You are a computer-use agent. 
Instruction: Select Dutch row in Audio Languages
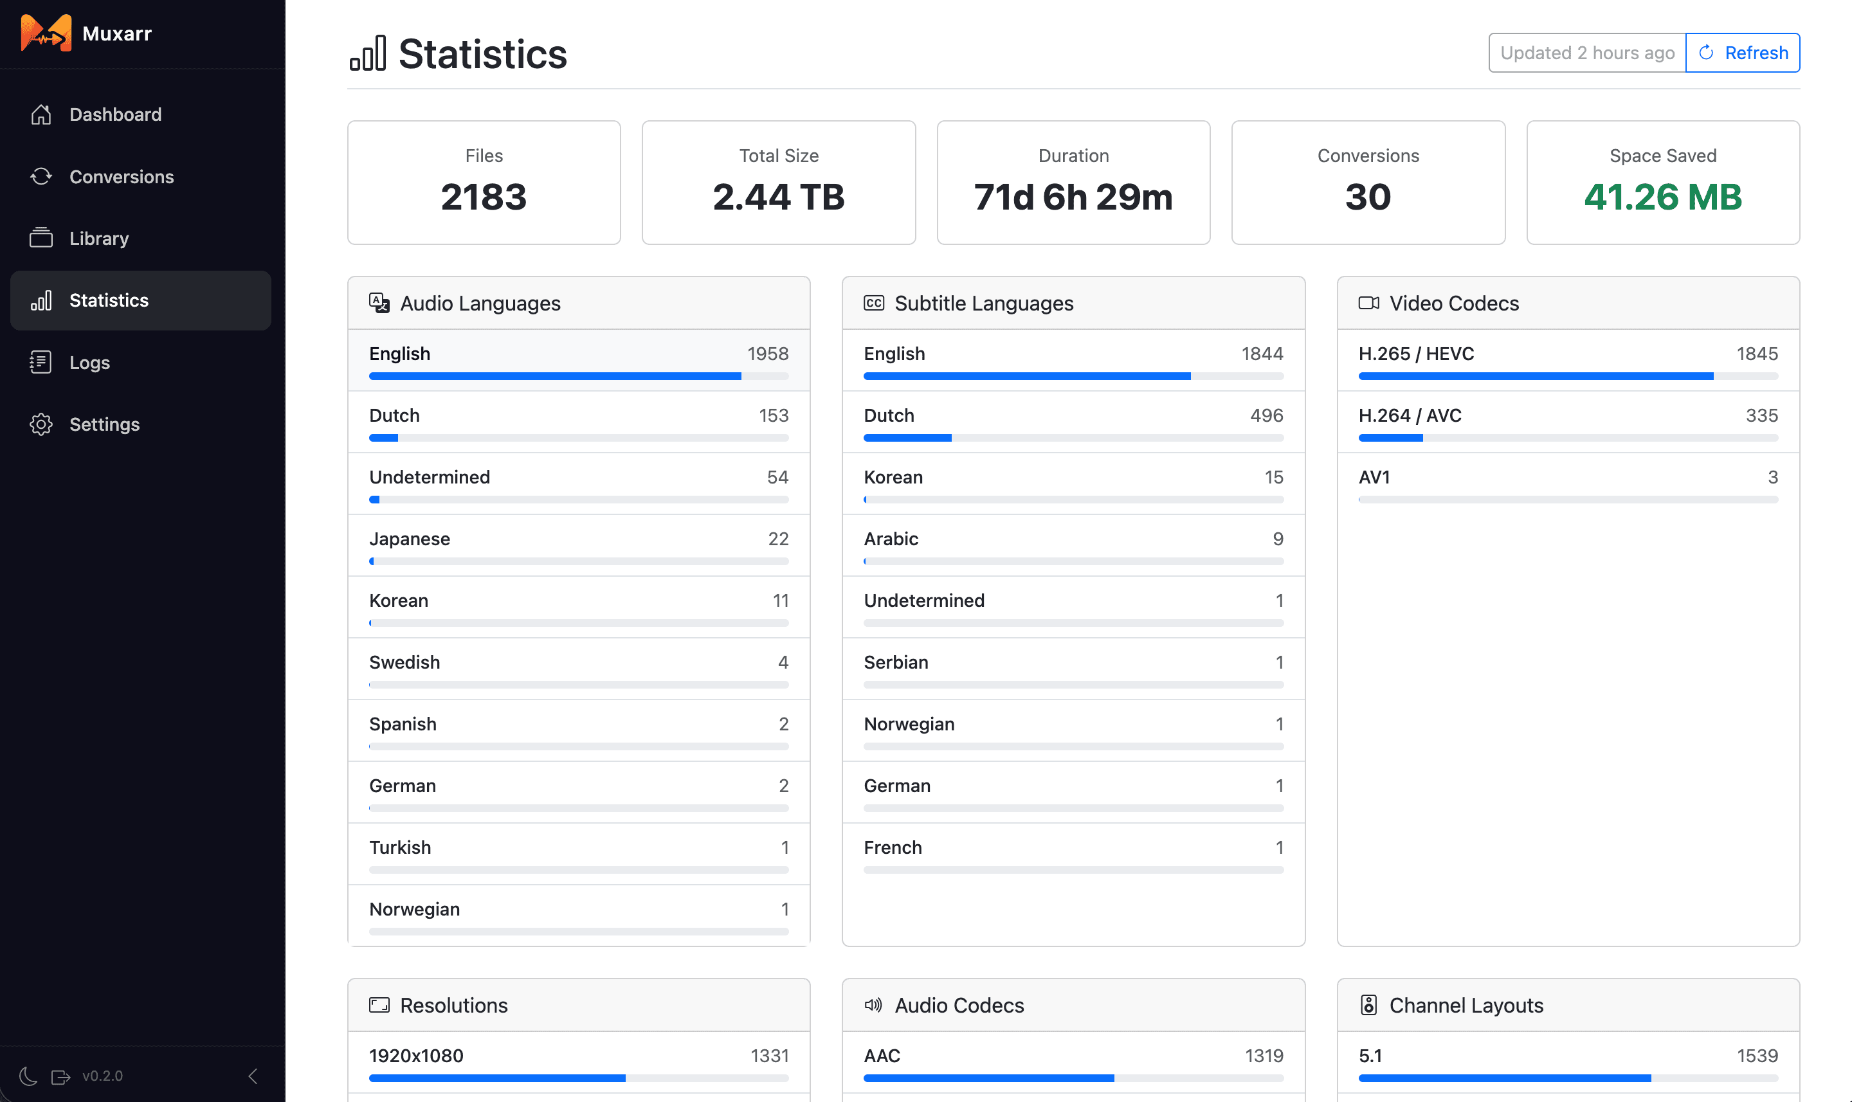(x=579, y=422)
